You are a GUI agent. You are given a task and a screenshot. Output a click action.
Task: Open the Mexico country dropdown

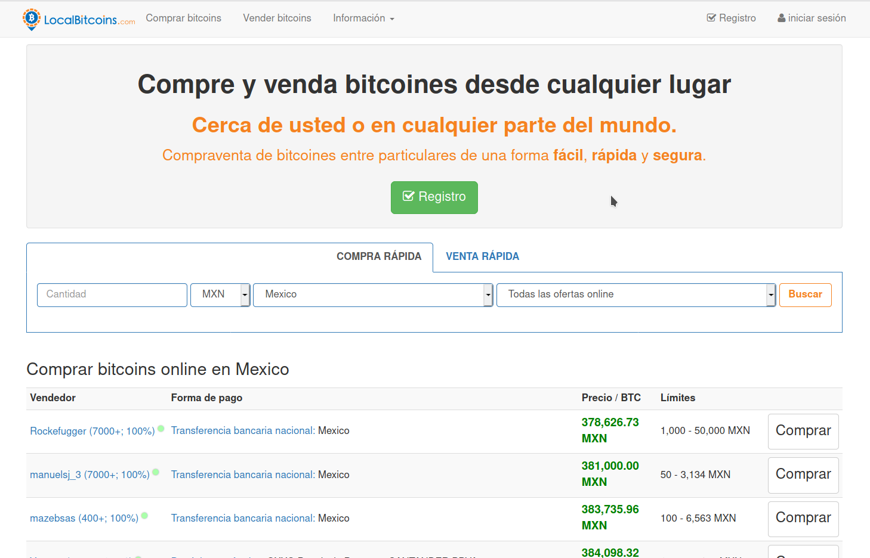373,295
